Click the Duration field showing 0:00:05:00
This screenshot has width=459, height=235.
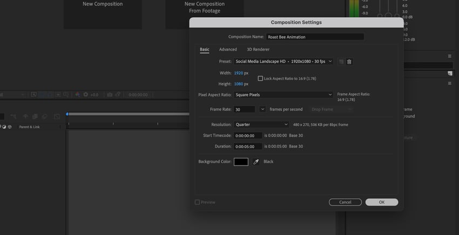248,147
